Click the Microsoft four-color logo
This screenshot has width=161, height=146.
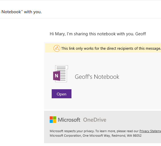coord(53,120)
